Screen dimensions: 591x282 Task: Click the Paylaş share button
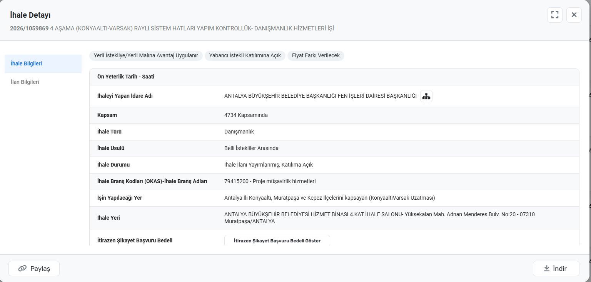(x=34, y=269)
